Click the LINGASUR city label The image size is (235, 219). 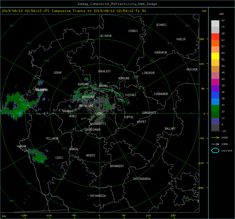tap(148, 73)
